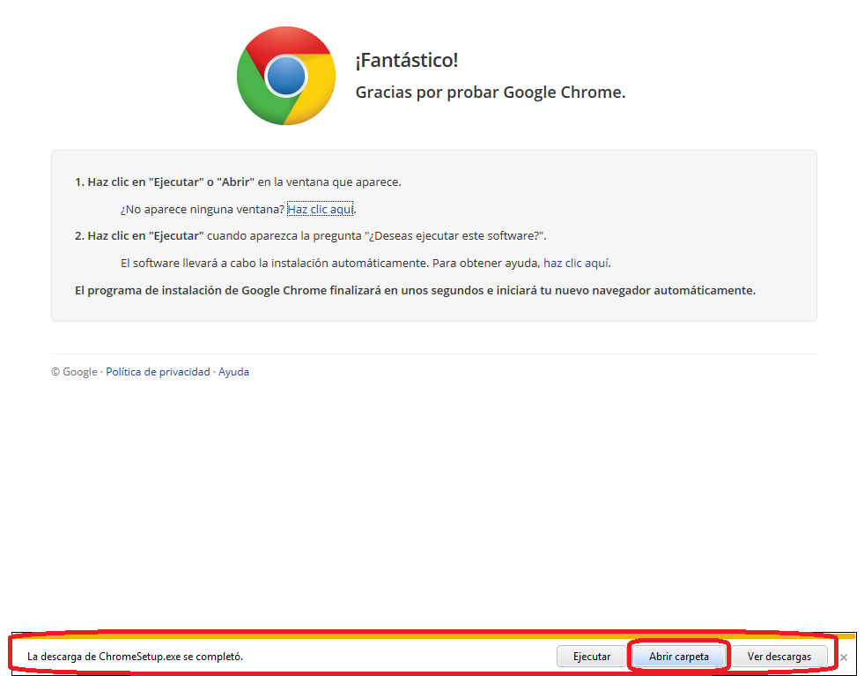Click the Ejecutar button in download bar
The width and height of the screenshot is (864, 676).
point(591,657)
